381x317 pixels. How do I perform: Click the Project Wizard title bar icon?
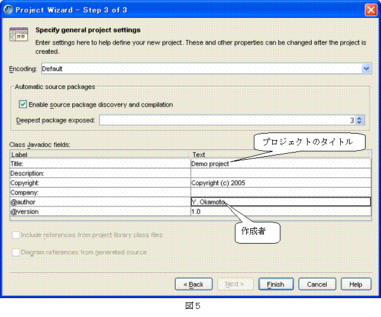pos(8,10)
